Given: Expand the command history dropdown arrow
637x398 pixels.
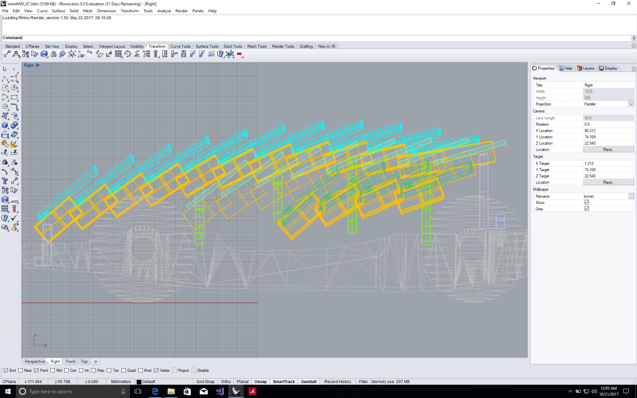Looking at the screenshot, I should 632,38.
